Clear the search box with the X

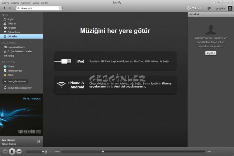tap(60, 8)
